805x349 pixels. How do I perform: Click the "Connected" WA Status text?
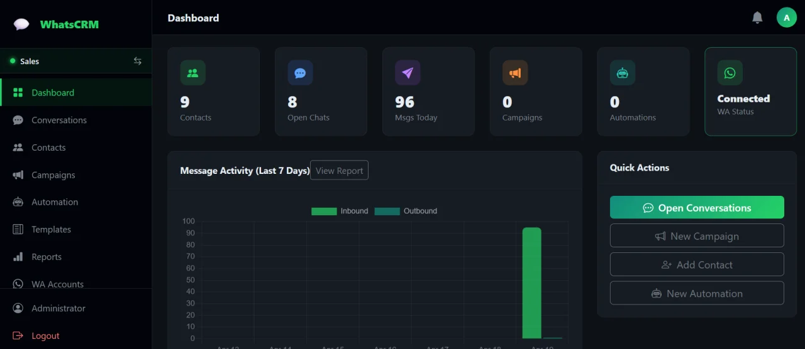point(743,99)
